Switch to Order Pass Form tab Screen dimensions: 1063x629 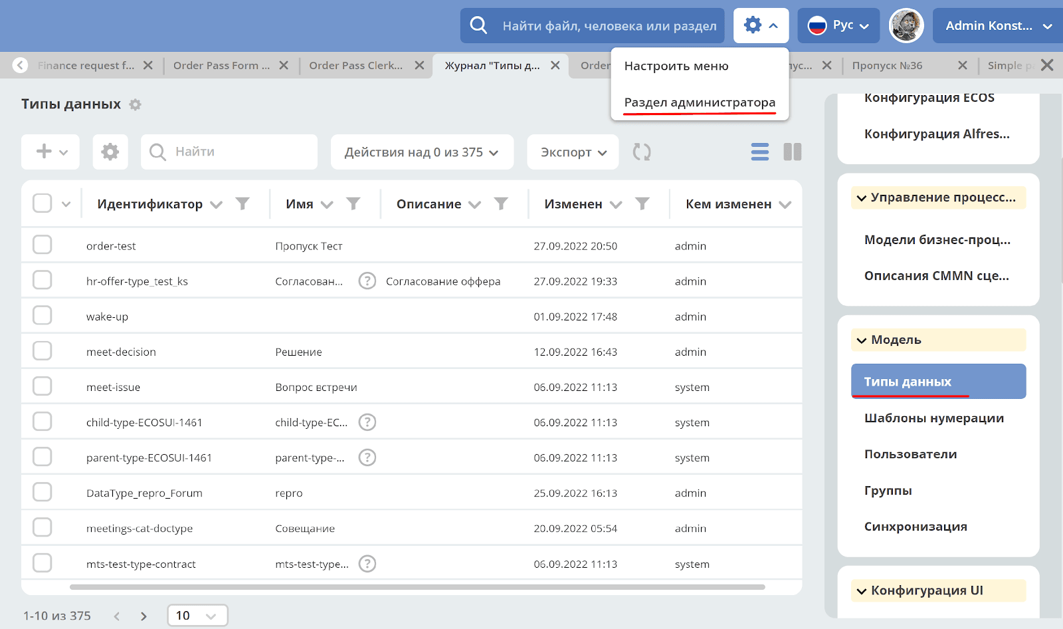pos(221,65)
